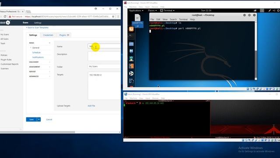Click the Not secure warning icon
The image size is (280, 158).
pyautogui.click(x=10, y=17)
